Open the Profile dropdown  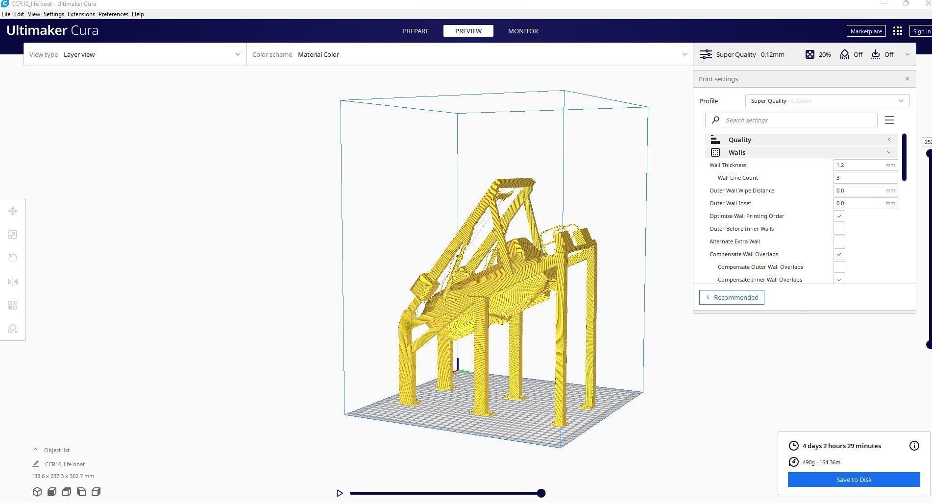point(828,101)
